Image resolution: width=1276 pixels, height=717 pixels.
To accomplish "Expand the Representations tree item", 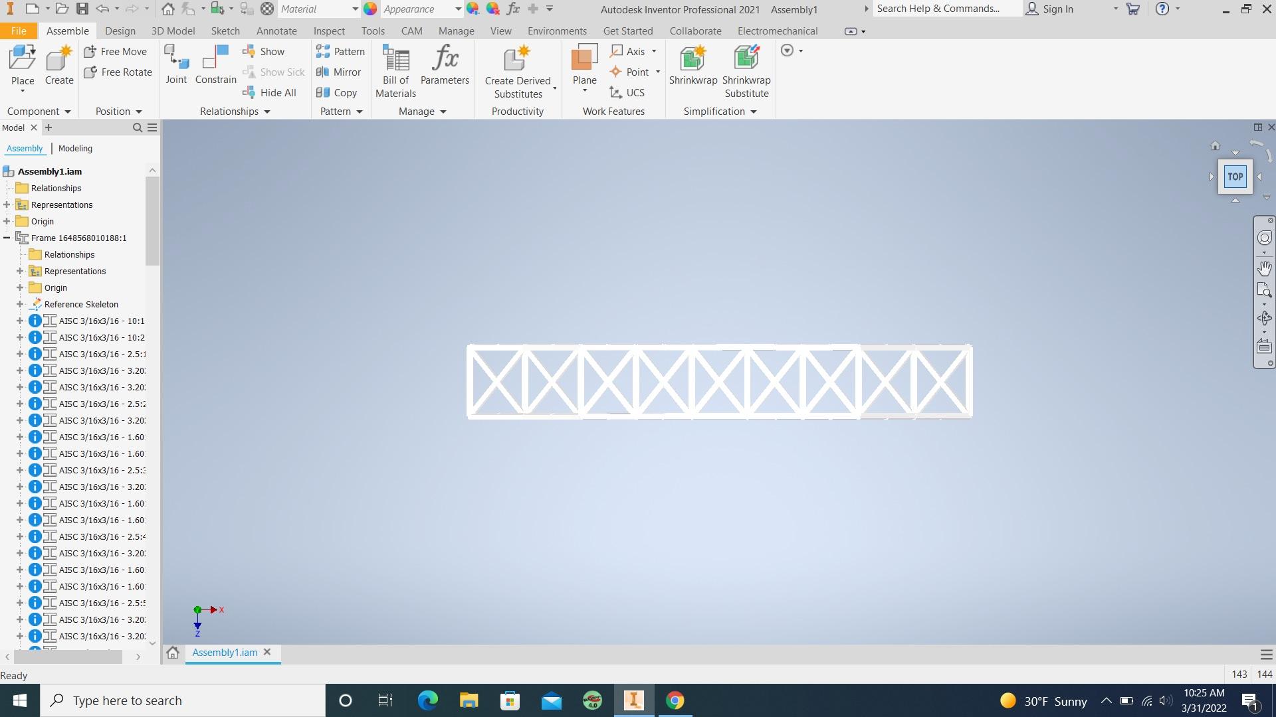I will [x=7, y=204].
